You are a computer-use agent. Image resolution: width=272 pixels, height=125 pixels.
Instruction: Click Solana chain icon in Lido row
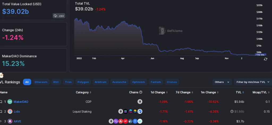coord(125,111)
